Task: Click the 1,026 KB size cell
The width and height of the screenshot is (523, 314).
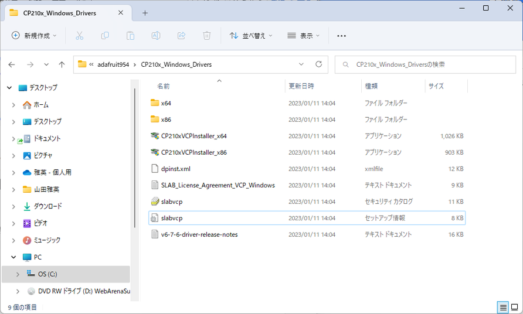Action: tap(451, 136)
